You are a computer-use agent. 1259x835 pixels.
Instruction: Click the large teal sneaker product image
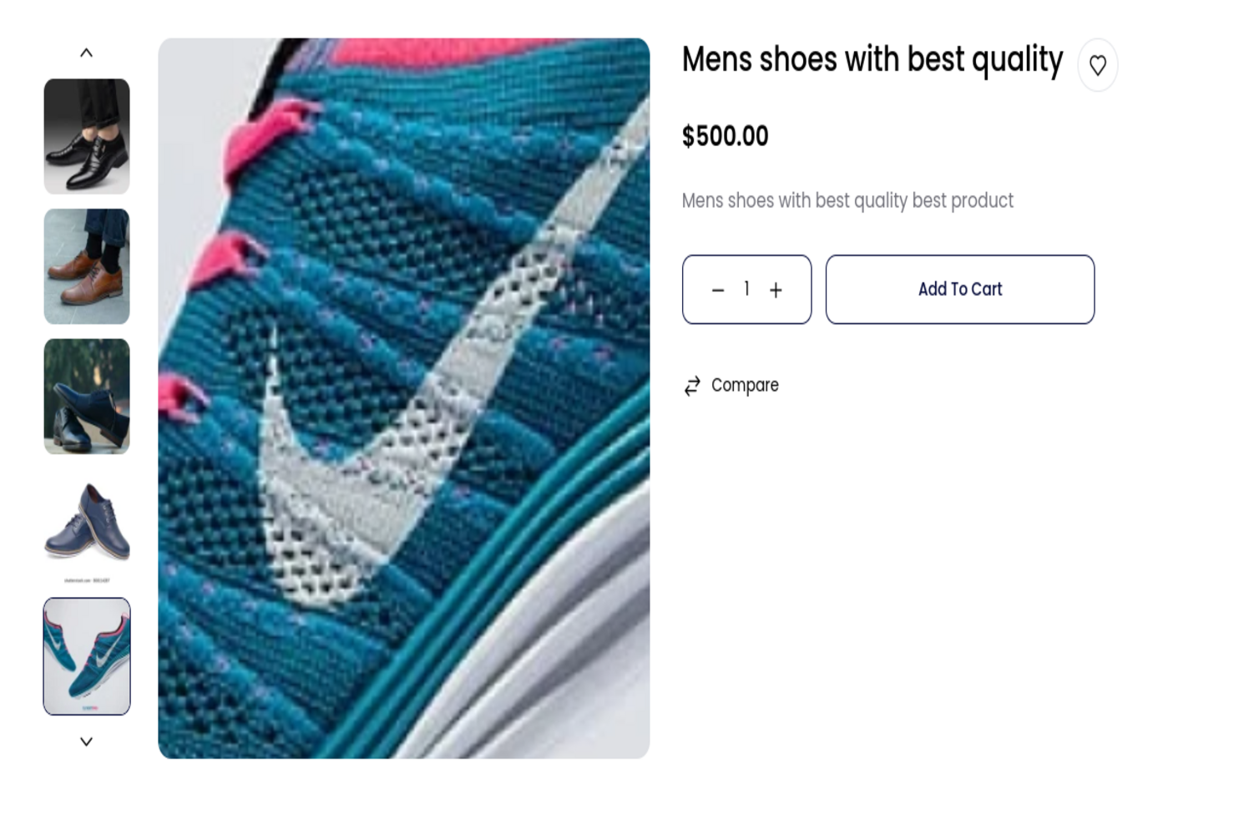click(403, 250)
